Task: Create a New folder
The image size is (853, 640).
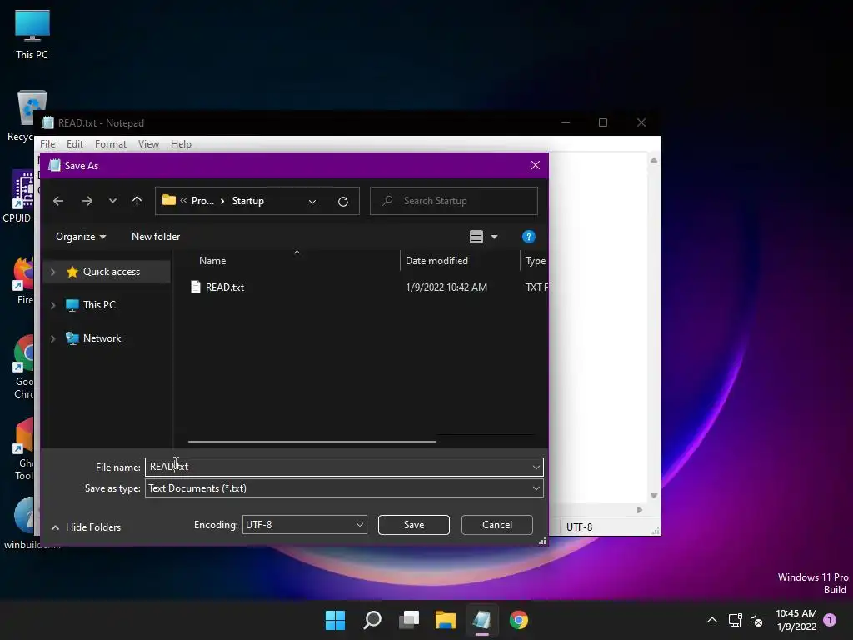Action: tap(156, 237)
